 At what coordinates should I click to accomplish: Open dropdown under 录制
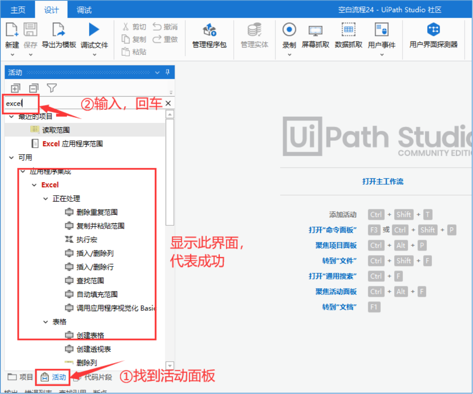tap(289, 55)
